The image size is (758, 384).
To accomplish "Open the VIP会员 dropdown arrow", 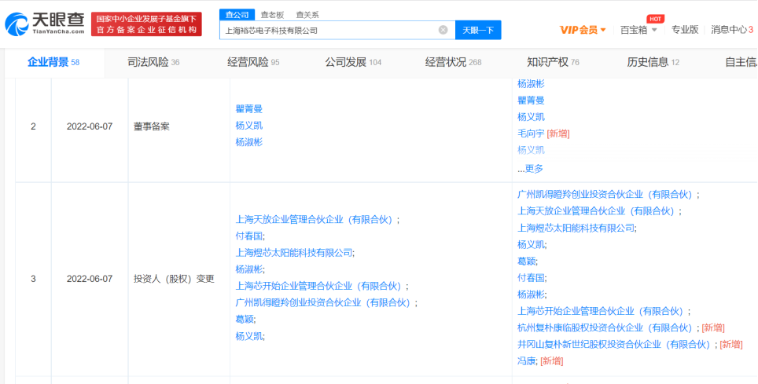I will coord(603,30).
